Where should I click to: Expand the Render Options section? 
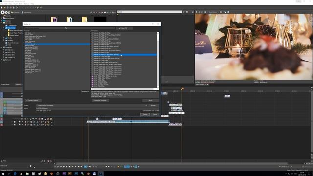(33, 100)
